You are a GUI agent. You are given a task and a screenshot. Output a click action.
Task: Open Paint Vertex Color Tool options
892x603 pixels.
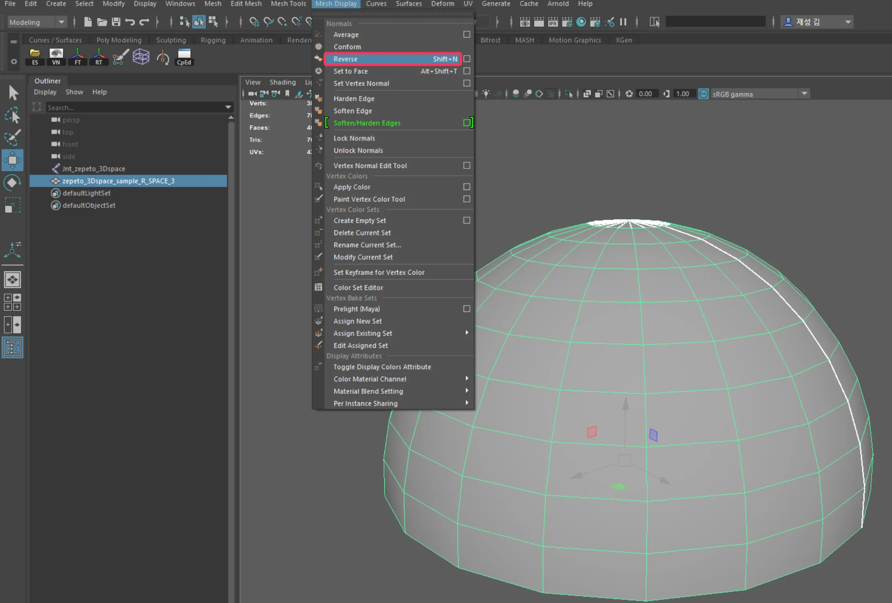pos(466,199)
